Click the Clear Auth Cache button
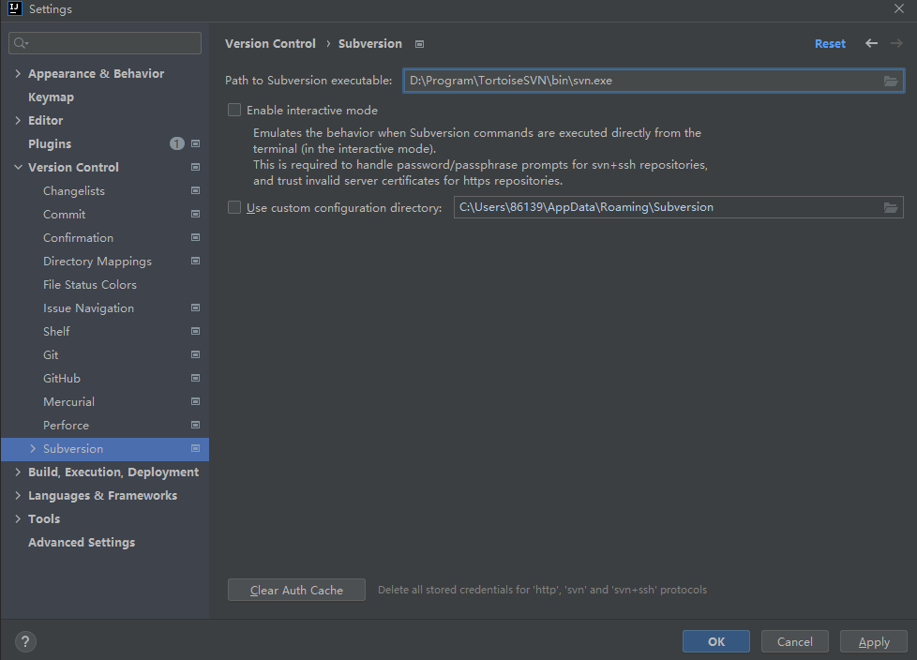917x660 pixels. point(296,590)
